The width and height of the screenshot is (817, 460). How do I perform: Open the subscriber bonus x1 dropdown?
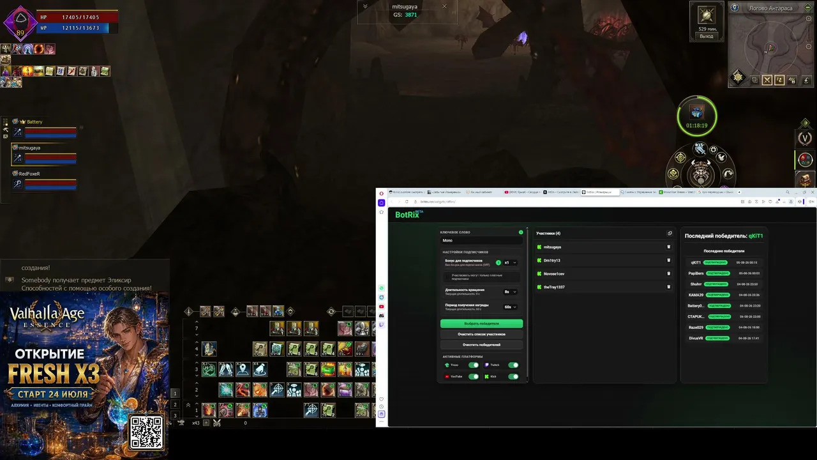point(510,263)
